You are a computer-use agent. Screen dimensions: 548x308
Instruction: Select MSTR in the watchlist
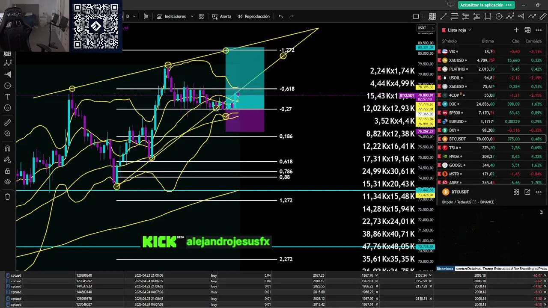(x=491, y=174)
